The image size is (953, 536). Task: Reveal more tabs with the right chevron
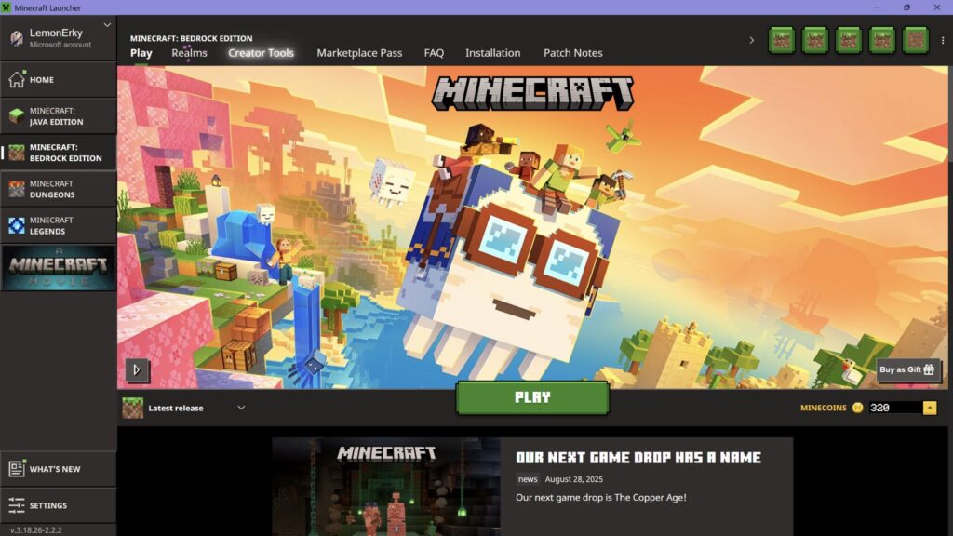[x=752, y=40]
